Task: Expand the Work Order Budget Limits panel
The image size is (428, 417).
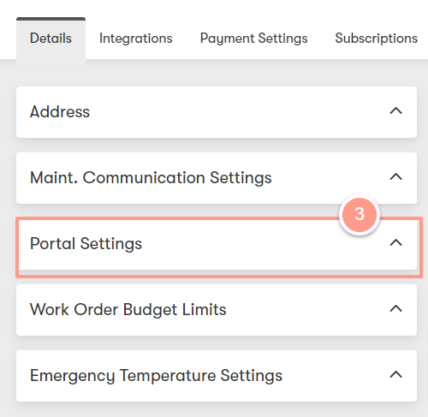Action: (x=217, y=310)
